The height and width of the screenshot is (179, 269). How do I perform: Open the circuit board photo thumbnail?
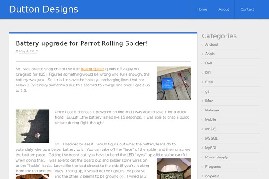click(x=174, y=168)
